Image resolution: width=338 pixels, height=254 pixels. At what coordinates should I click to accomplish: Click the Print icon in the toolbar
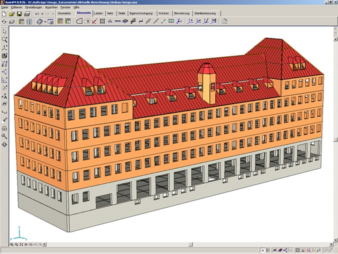tap(27, 14)
